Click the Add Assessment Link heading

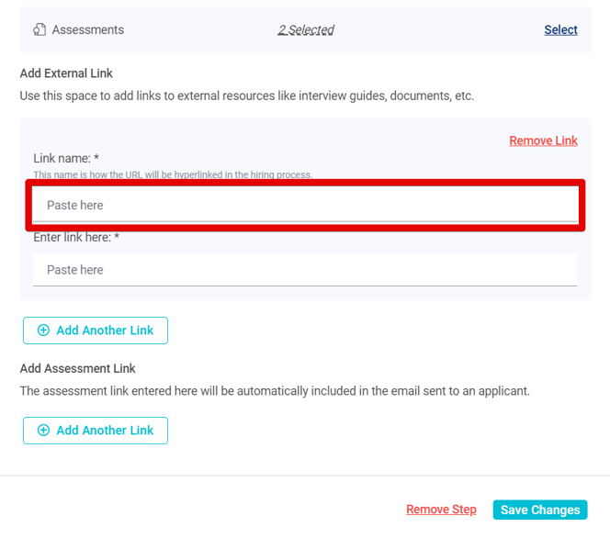tap(77, 368)
